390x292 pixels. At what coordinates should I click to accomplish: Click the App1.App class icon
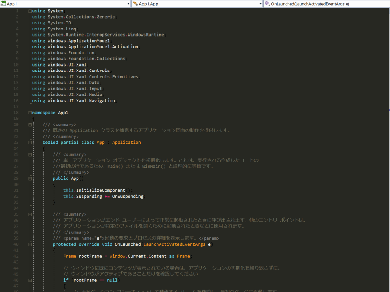pos(135,3)
